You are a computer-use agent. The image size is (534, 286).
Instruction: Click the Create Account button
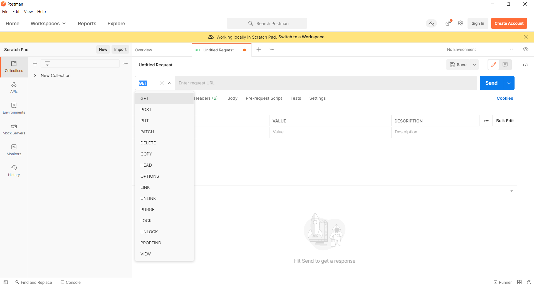pos(509,24)
